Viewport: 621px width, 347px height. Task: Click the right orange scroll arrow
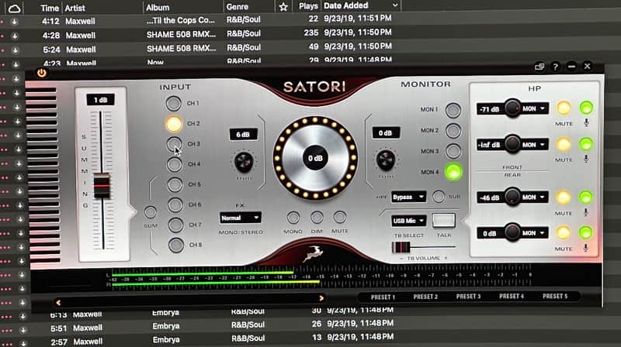(x=321, y=298)
